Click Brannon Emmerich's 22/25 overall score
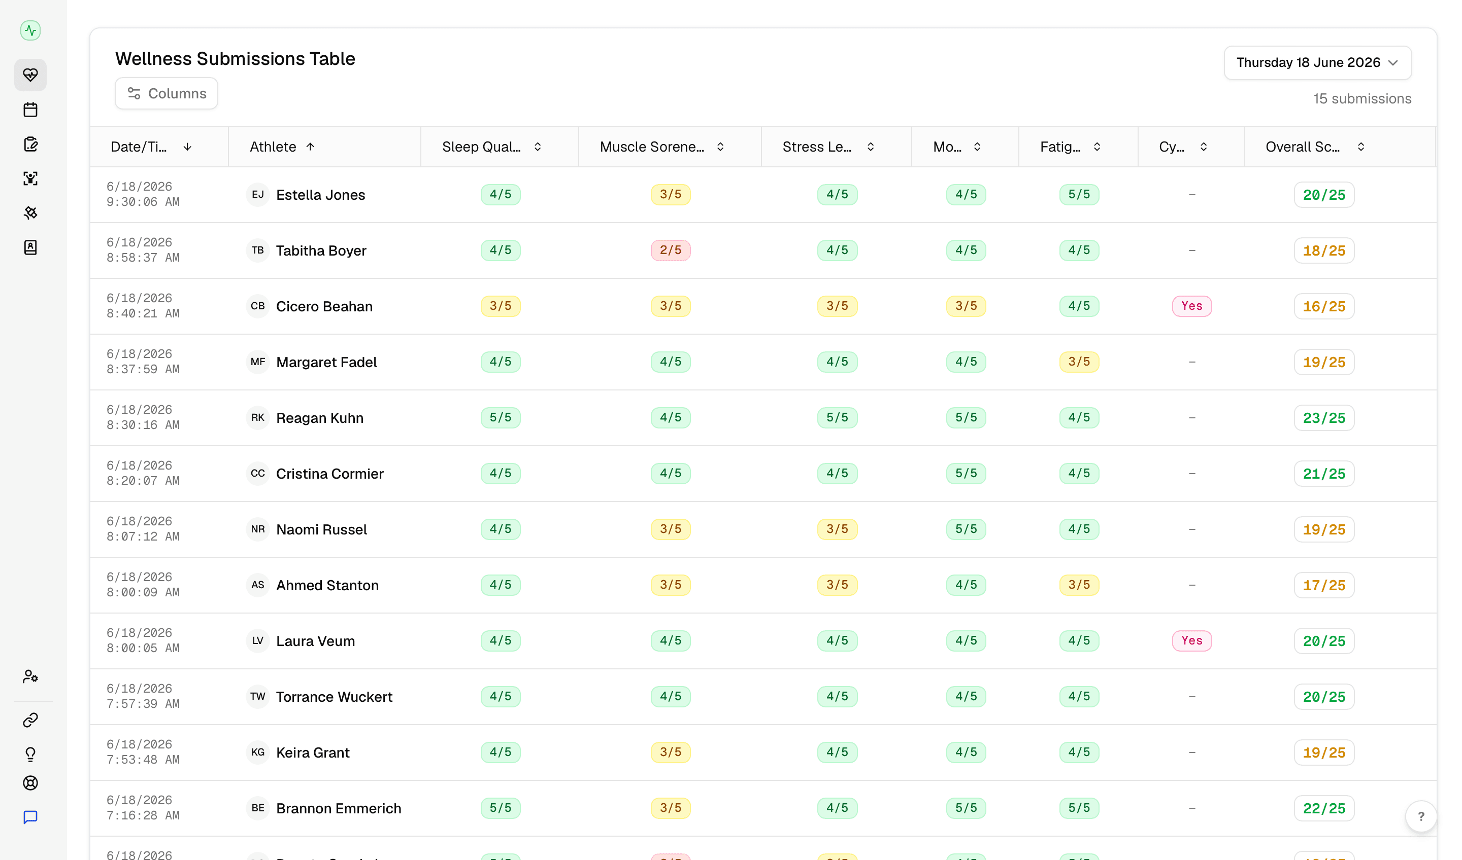Screen dimensions: 1462x860 point(1323,808)
